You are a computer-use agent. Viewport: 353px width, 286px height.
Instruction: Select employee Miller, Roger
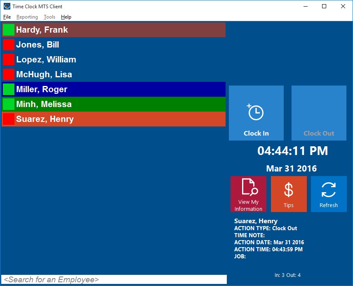(x=113, y=89)
